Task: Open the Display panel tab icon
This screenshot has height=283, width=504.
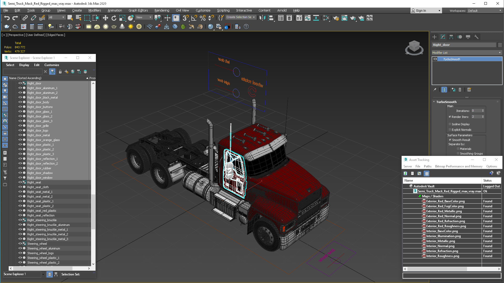Action: tap(468, 37)
